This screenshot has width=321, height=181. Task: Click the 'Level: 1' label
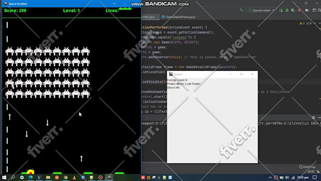point(71,11)
